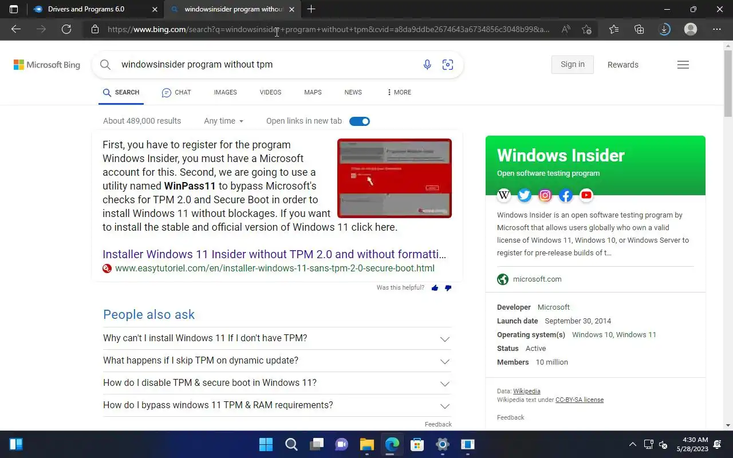Click Feedback in the Windows Insider panel
Image resolution: width=733 pixels, height=458 pixels.
point(511,417)
